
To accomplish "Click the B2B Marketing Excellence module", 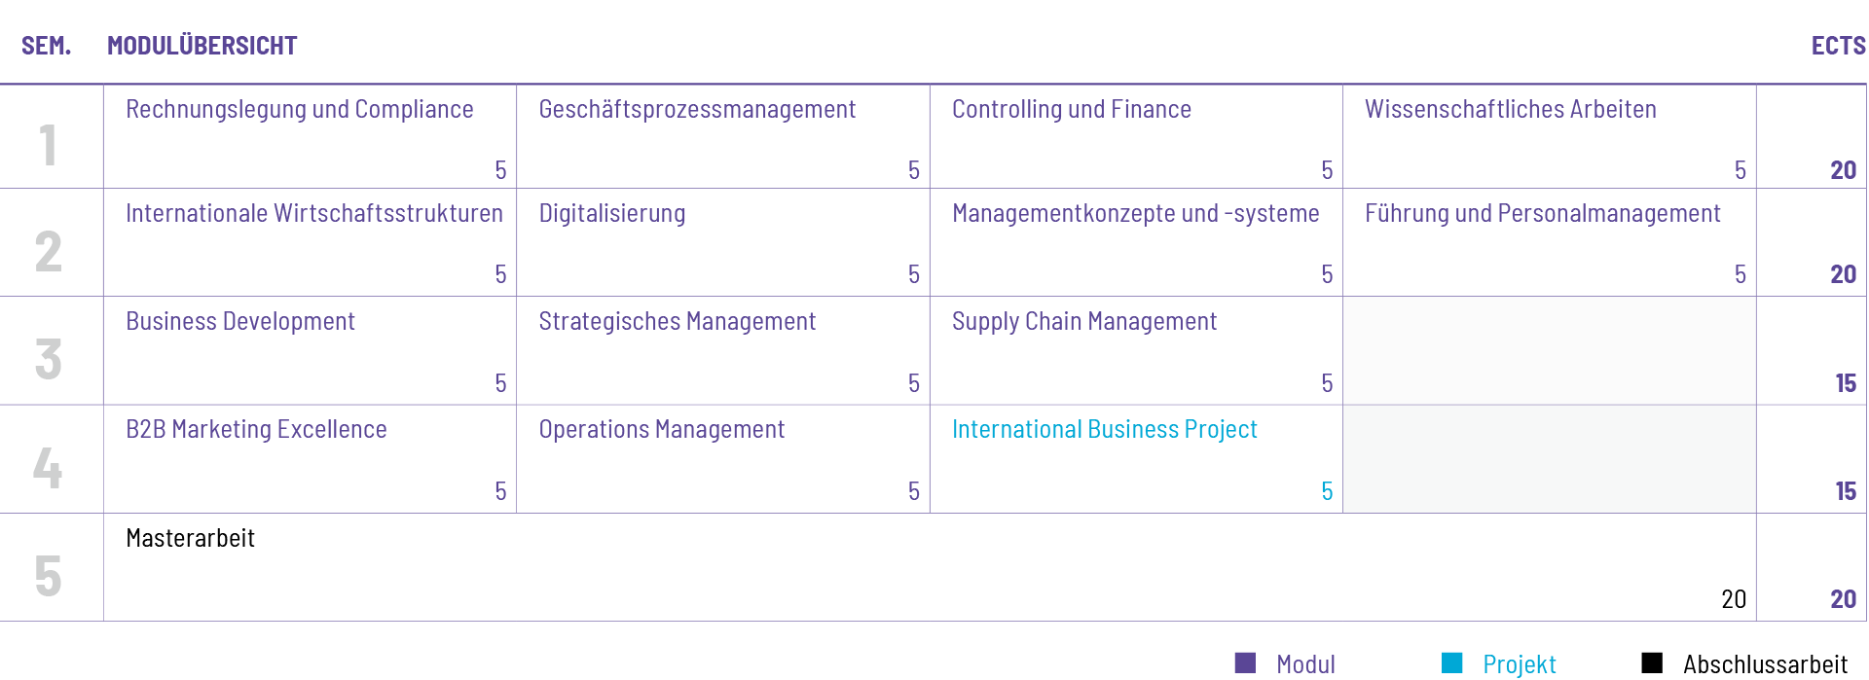I will coord(310,459).
